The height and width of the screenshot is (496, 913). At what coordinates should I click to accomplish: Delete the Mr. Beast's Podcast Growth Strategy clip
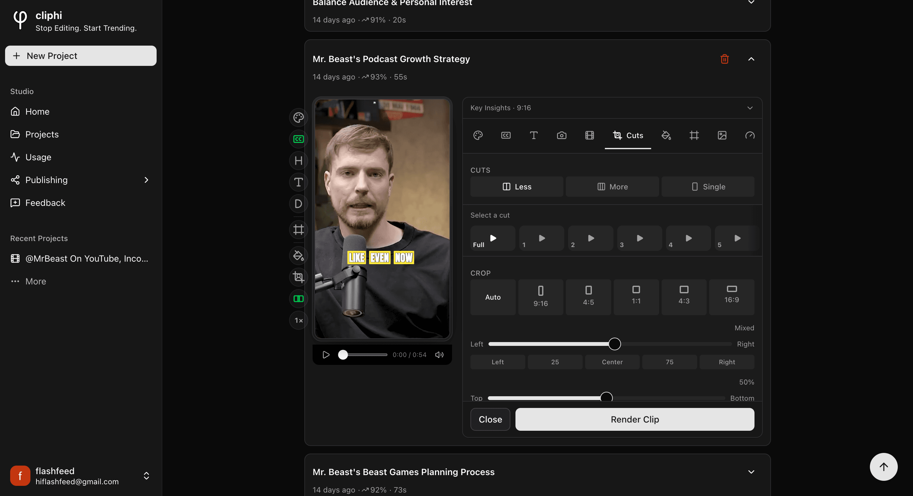[x=724, y=59]
